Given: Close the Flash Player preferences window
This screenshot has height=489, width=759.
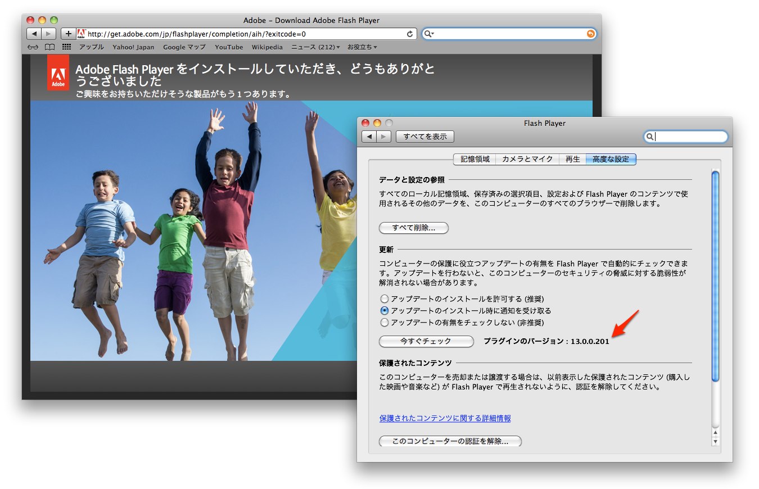Looking at the screenshot, I should click(365, 123).
